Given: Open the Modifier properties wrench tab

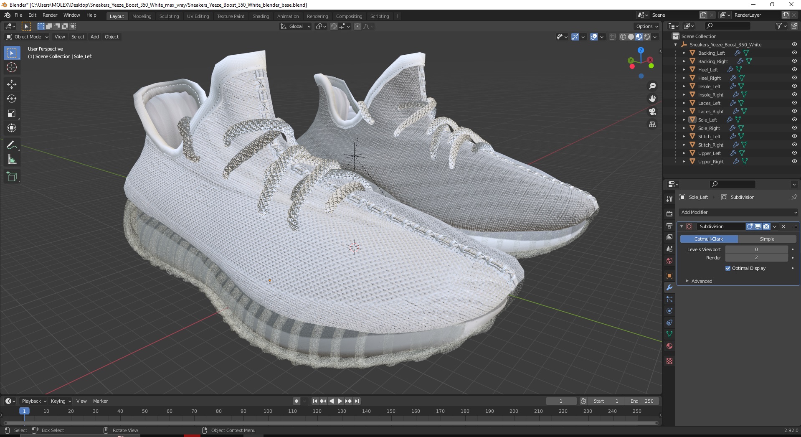Looking at the screenshot, I should tap(669, 287).
